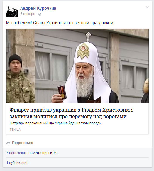
Task: Open the article headline about Філарет
Action: tap(71, 113)
